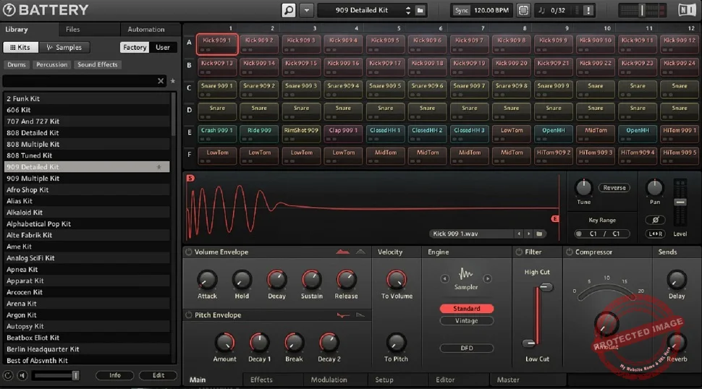Switch to the Library tab

pyautogui.click(x=17, y=29)
